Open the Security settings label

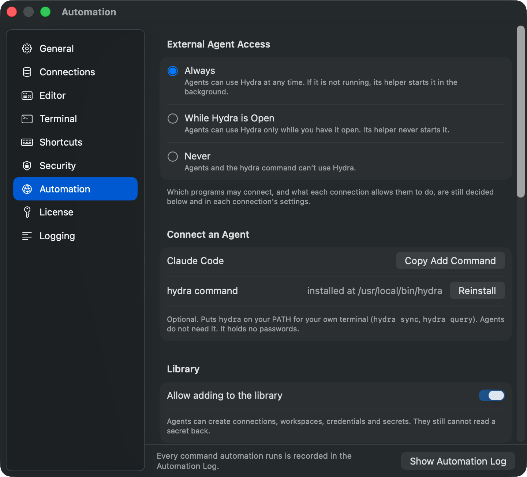tap(58, 166)
